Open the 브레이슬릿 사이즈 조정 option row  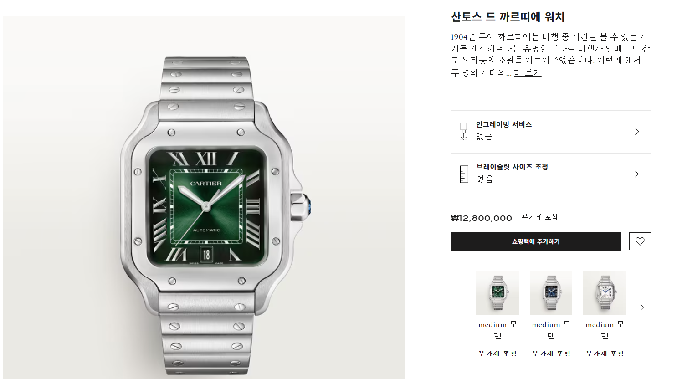pos(551,174)
